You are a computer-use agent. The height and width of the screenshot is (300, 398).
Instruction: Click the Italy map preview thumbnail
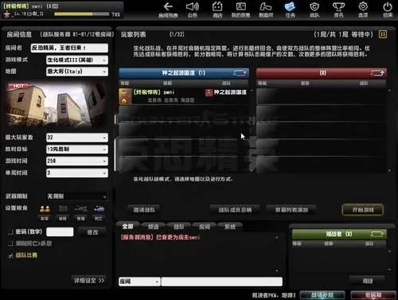click(x=57, y=104)
